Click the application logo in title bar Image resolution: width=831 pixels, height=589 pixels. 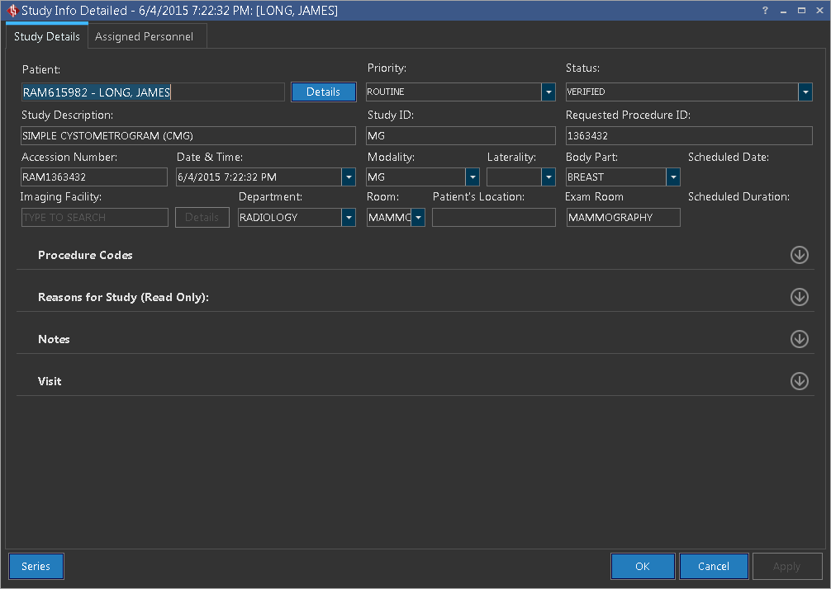click(12, 11)
